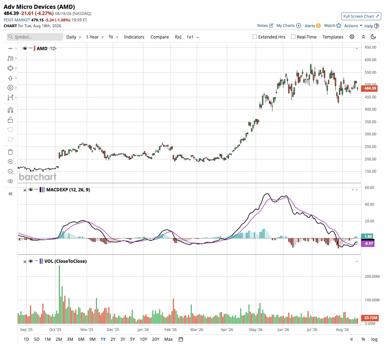Open Alerts with the orange exclamation icon
The width and height of the screenshot is (391, 349).
312,26
